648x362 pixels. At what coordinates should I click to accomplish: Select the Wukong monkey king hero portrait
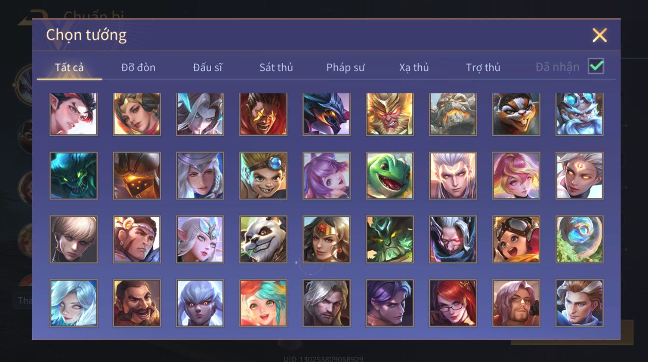click(390, 114)
